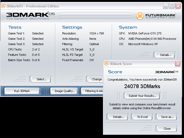Click the Fixed Framerate Off value

pos(91,60)
